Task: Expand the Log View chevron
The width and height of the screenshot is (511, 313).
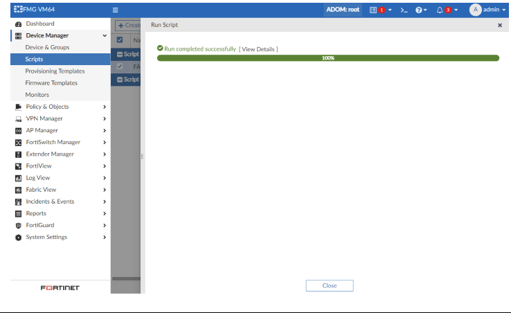Action: click(105, 178)
